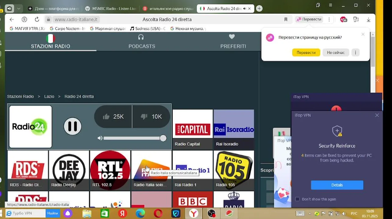Image resolution: width=392 pixels, height=219 pixels.
Task: Open RDS - Radio Dimensione station tile
Action: [x=28, y=170]
